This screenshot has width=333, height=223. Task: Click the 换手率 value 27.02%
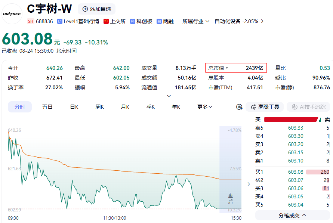pos(54,87)
